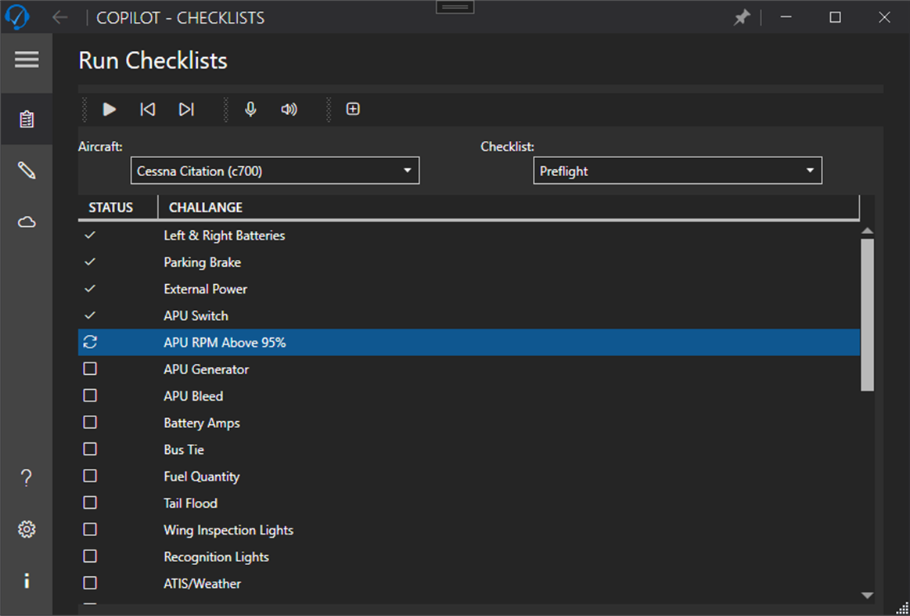The height and width of the screenshot is (616, 910).
Task: Check the APU Generator checklist item
Action: (89, 368)
